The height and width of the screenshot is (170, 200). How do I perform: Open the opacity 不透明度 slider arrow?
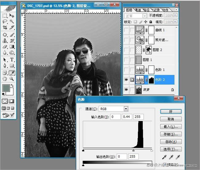coord(175,15)
